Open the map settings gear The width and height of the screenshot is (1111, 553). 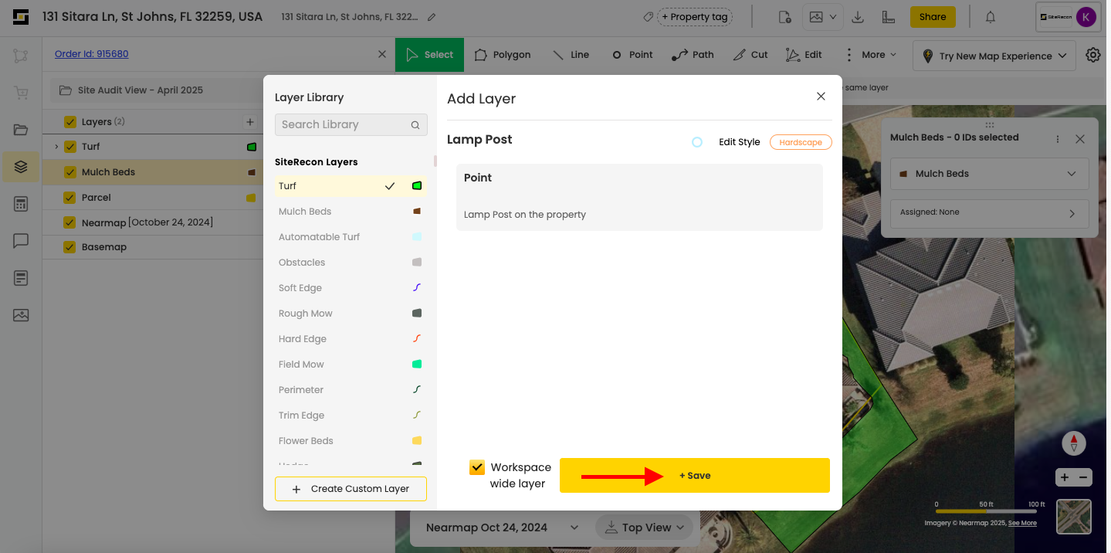(1092, 55)
